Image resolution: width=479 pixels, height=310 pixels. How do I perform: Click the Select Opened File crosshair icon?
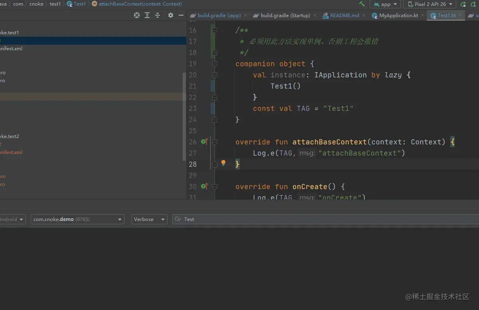[137, 15]
